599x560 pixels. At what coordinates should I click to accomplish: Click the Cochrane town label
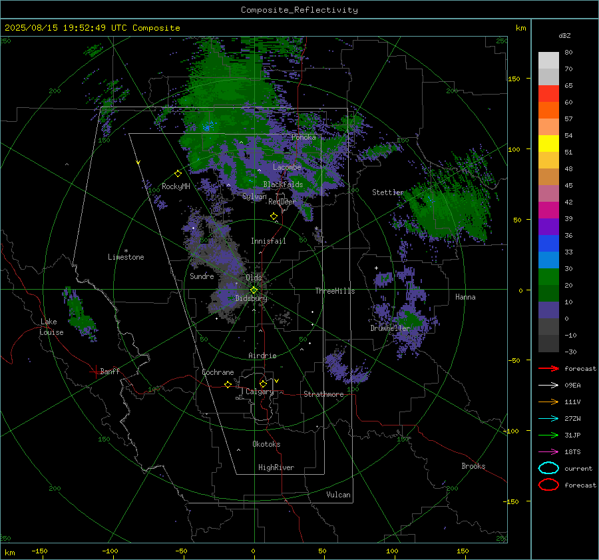pyautogui.click(x=218, y=372)
